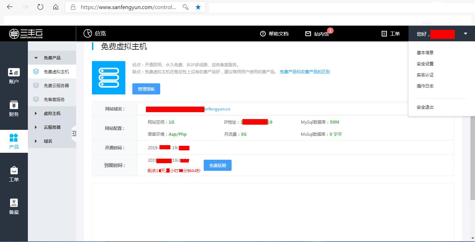Choose 安全退出 to log out
Viewport: 475px width, 242px height.
pyautogui.click(x=425, y=107)
